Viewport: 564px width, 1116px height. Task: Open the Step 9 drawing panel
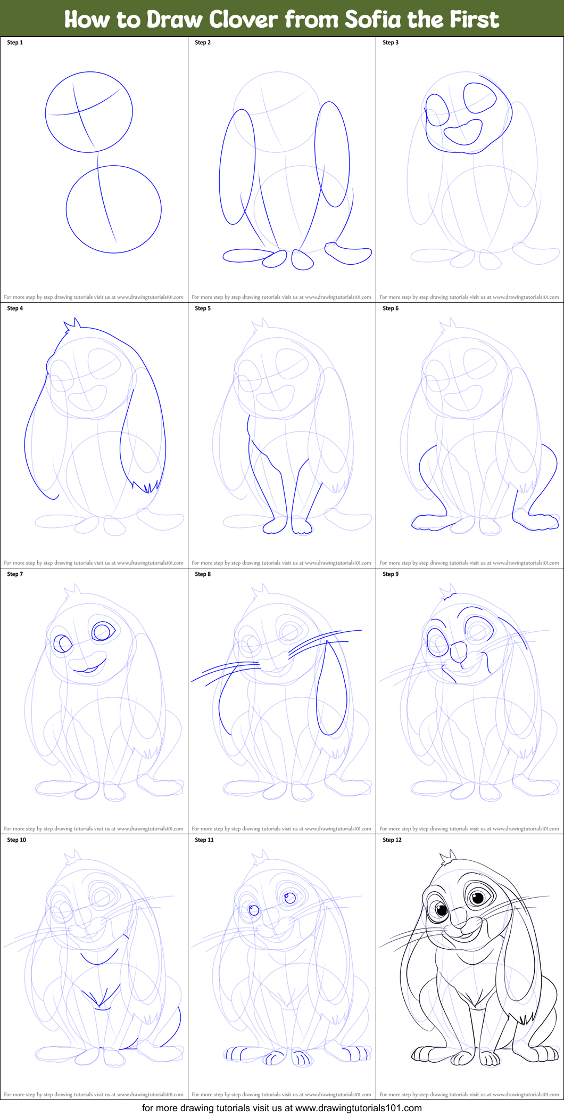(x=470, y=701)
